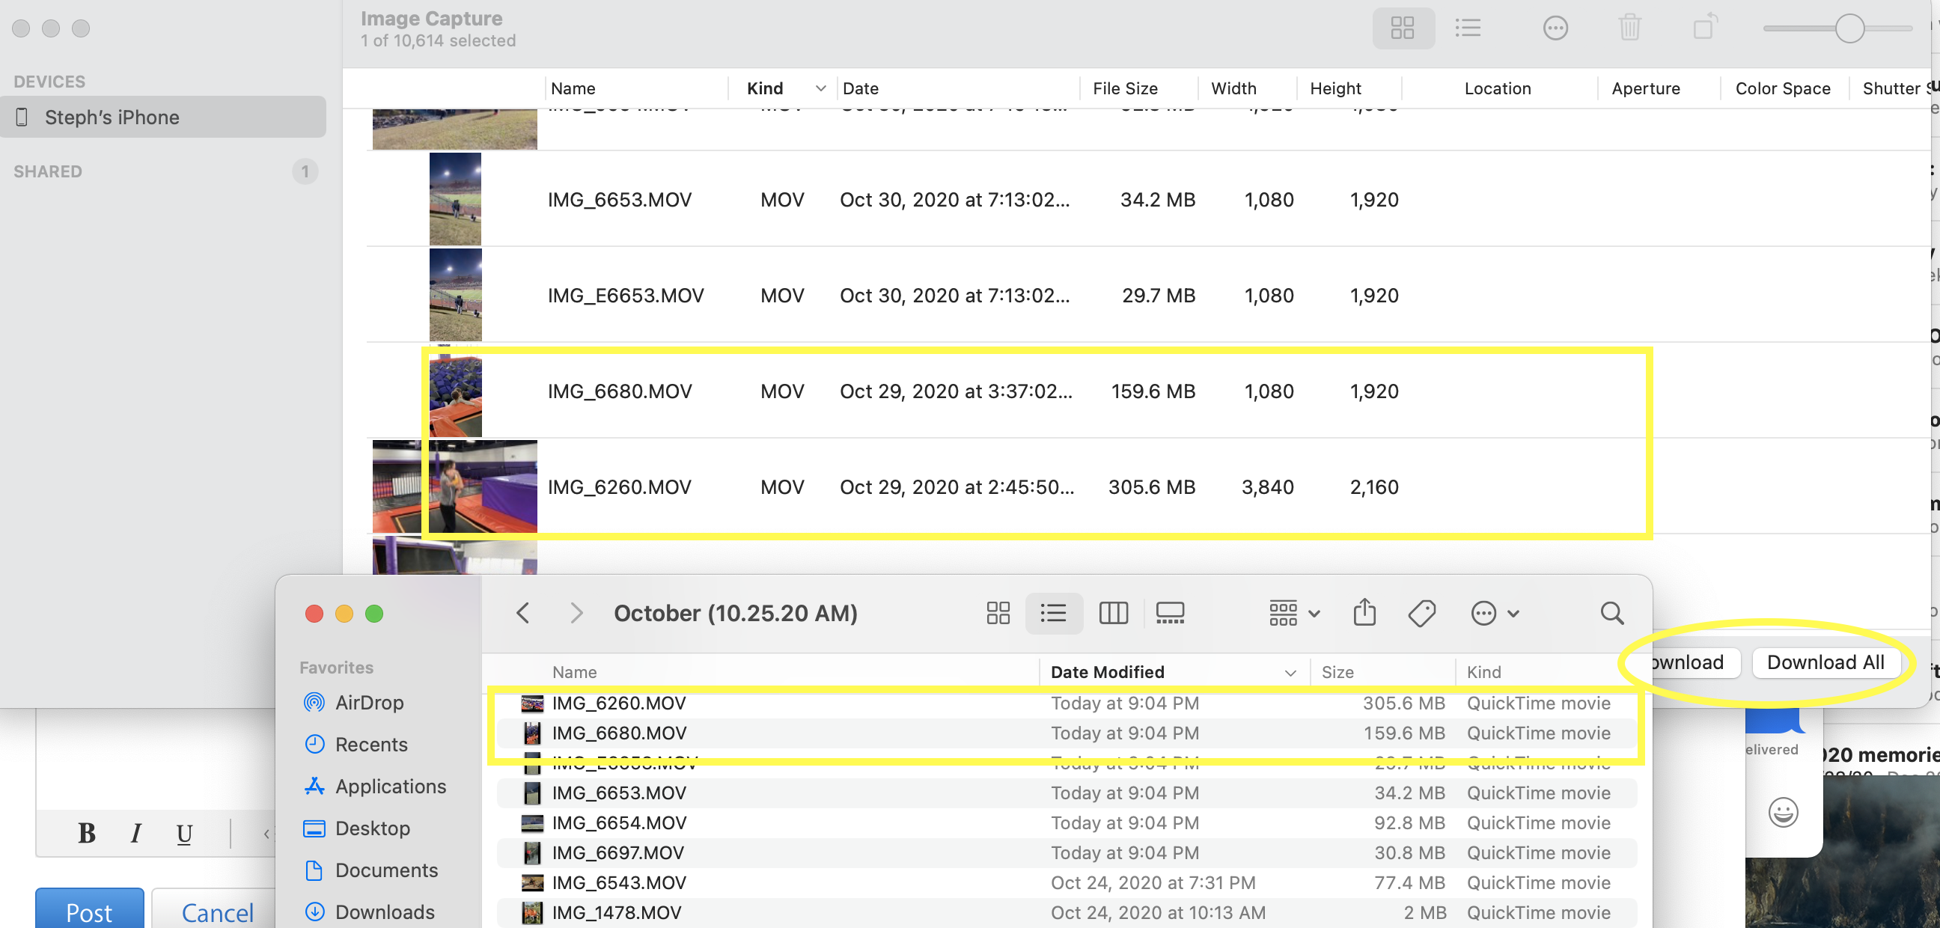
Task: Open Finder search magnifier
Action: [1611, 613]
